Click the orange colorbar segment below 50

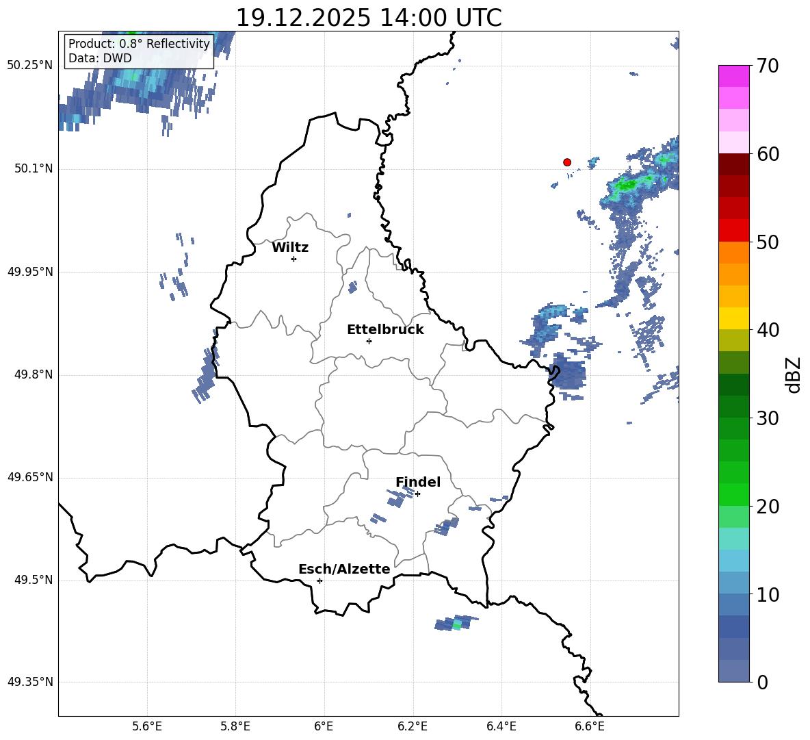coord(734,252)
